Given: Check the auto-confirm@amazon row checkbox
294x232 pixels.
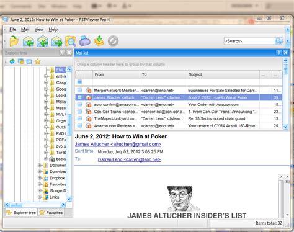Looking at the screenshot, I should 79,104.
